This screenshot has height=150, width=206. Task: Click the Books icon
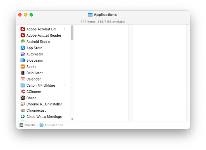click(23, 67)
